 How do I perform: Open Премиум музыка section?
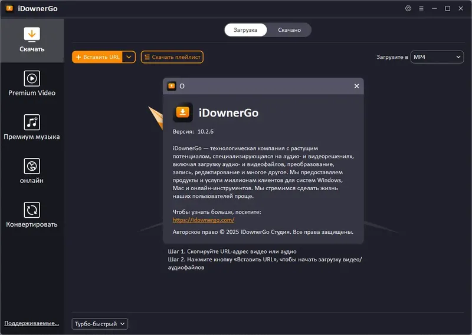[32, 127]
